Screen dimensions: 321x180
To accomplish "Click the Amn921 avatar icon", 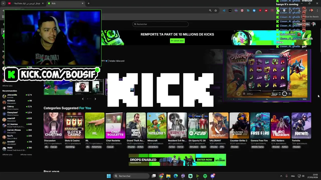I will click(4, 143).
